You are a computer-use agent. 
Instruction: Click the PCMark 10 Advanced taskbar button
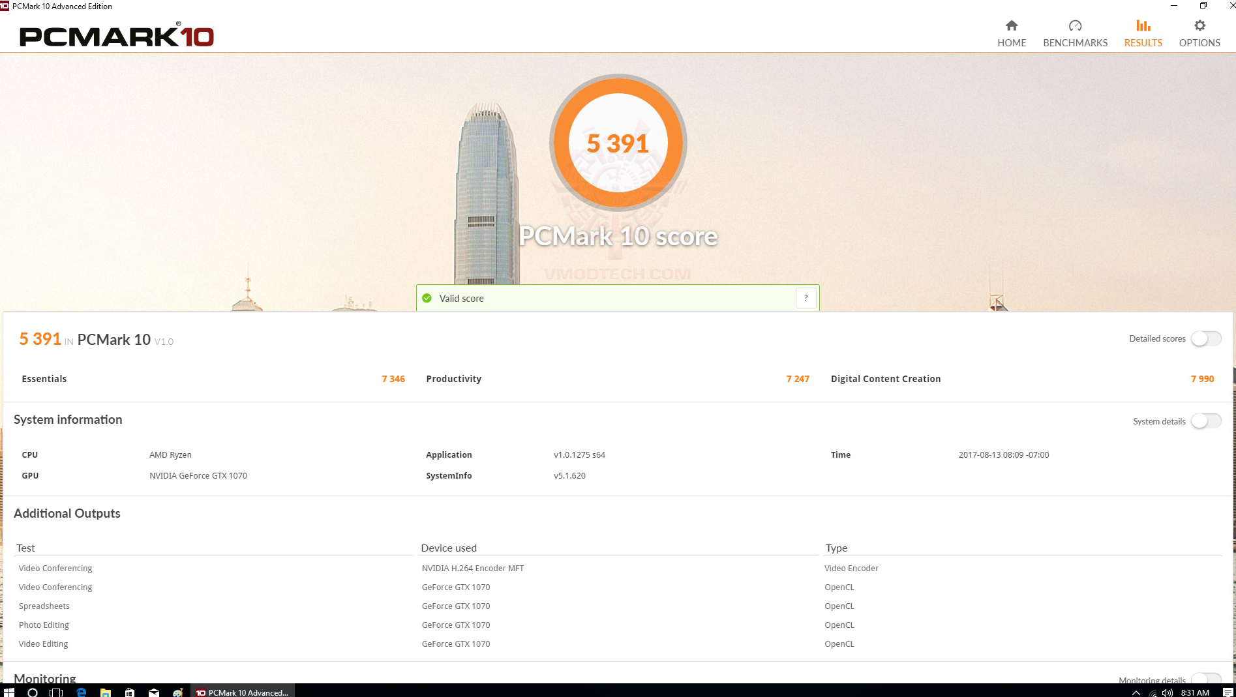243,692
